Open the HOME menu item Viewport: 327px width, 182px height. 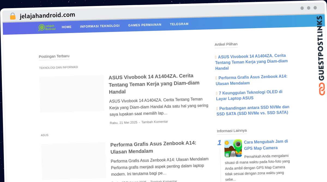pyautogui.click(x=66, y=27)
